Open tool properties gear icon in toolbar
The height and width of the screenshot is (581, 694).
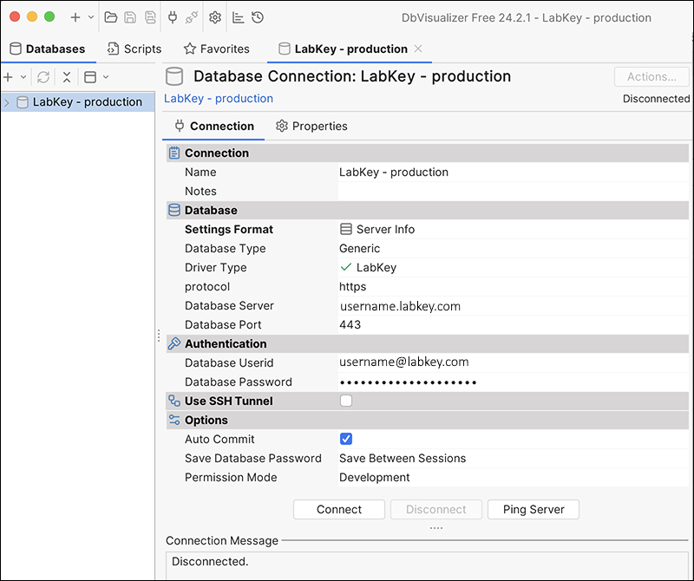click(215, 17)
